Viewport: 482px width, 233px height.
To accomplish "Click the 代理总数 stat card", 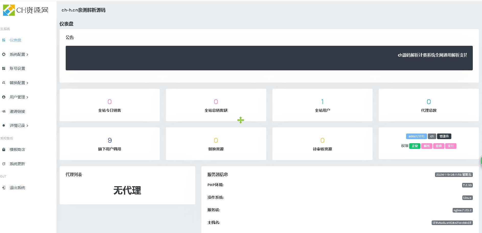I will [x=429, y=105].
